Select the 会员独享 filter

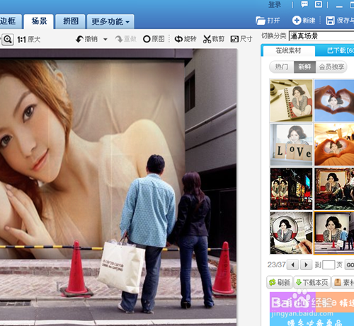click(x=331, y=67)
